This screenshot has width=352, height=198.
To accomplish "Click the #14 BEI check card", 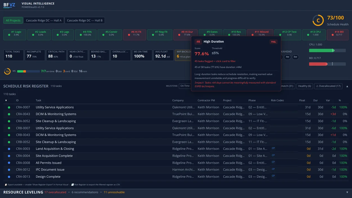I will click(x=338, y=35).
